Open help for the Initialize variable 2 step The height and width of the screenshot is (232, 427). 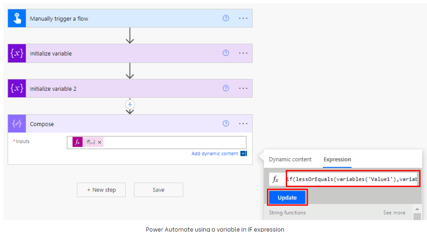click(x=226, y=88)
